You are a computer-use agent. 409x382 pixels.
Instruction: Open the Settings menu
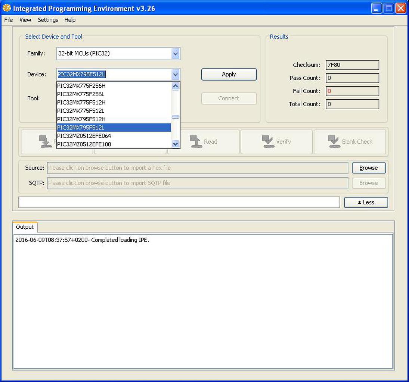pyautogui.click(x=48, y=20)
